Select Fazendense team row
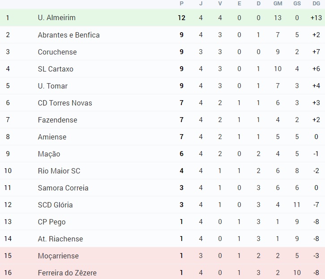This screenshot has width=325, height=279. click(x=162, y=120)
